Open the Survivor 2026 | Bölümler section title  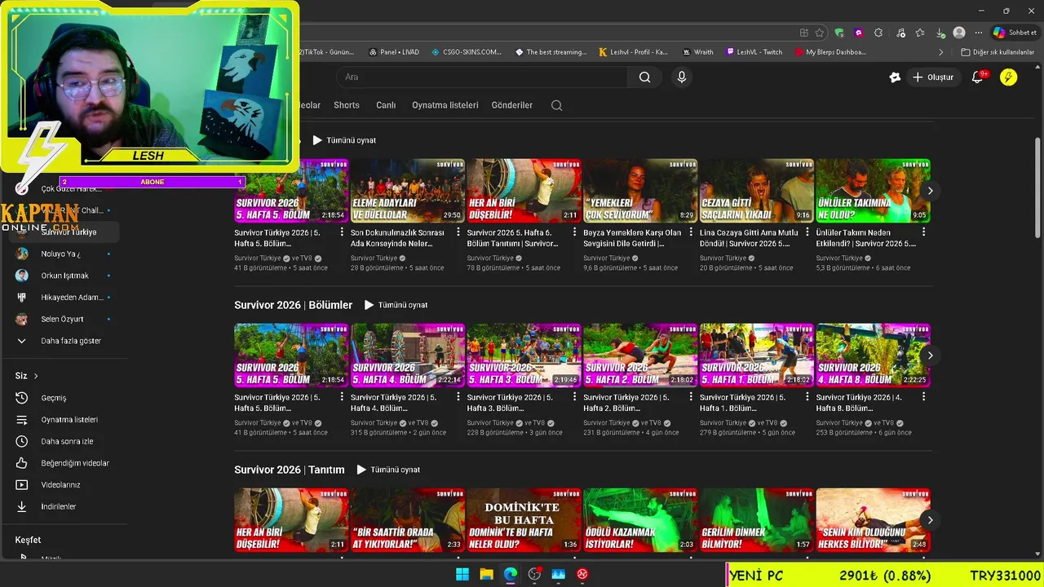[294, 305]
